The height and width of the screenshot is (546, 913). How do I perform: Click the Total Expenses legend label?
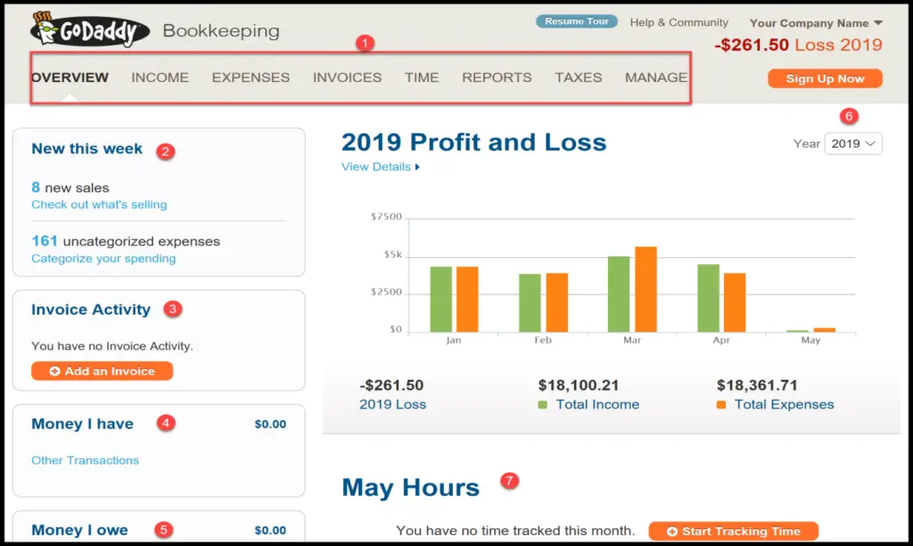[784, 404]
